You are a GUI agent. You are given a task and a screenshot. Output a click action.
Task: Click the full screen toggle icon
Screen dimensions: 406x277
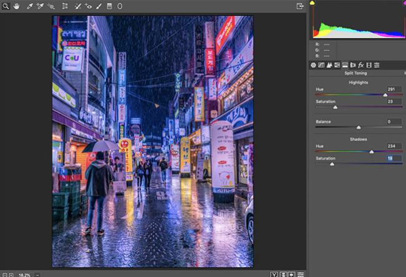300,6
